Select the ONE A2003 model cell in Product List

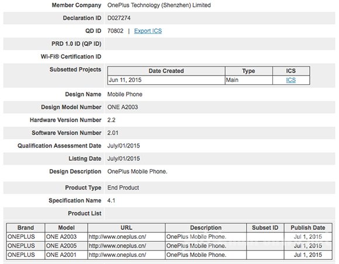tap(66, 236)
